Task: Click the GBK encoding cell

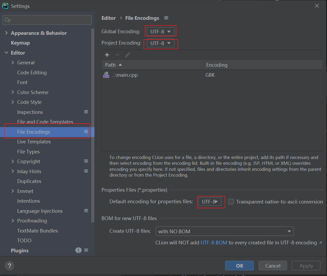Action: 210,75
